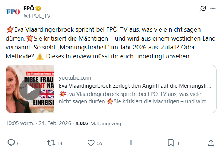Click the card title about Eva Vlaardingerbroek
The height and width of the screenshot is (152, 224).
(135, 86)
